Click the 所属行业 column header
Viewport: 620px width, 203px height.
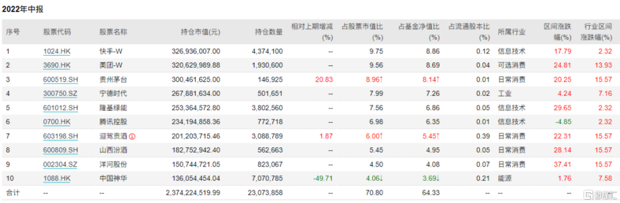[511, 32]
